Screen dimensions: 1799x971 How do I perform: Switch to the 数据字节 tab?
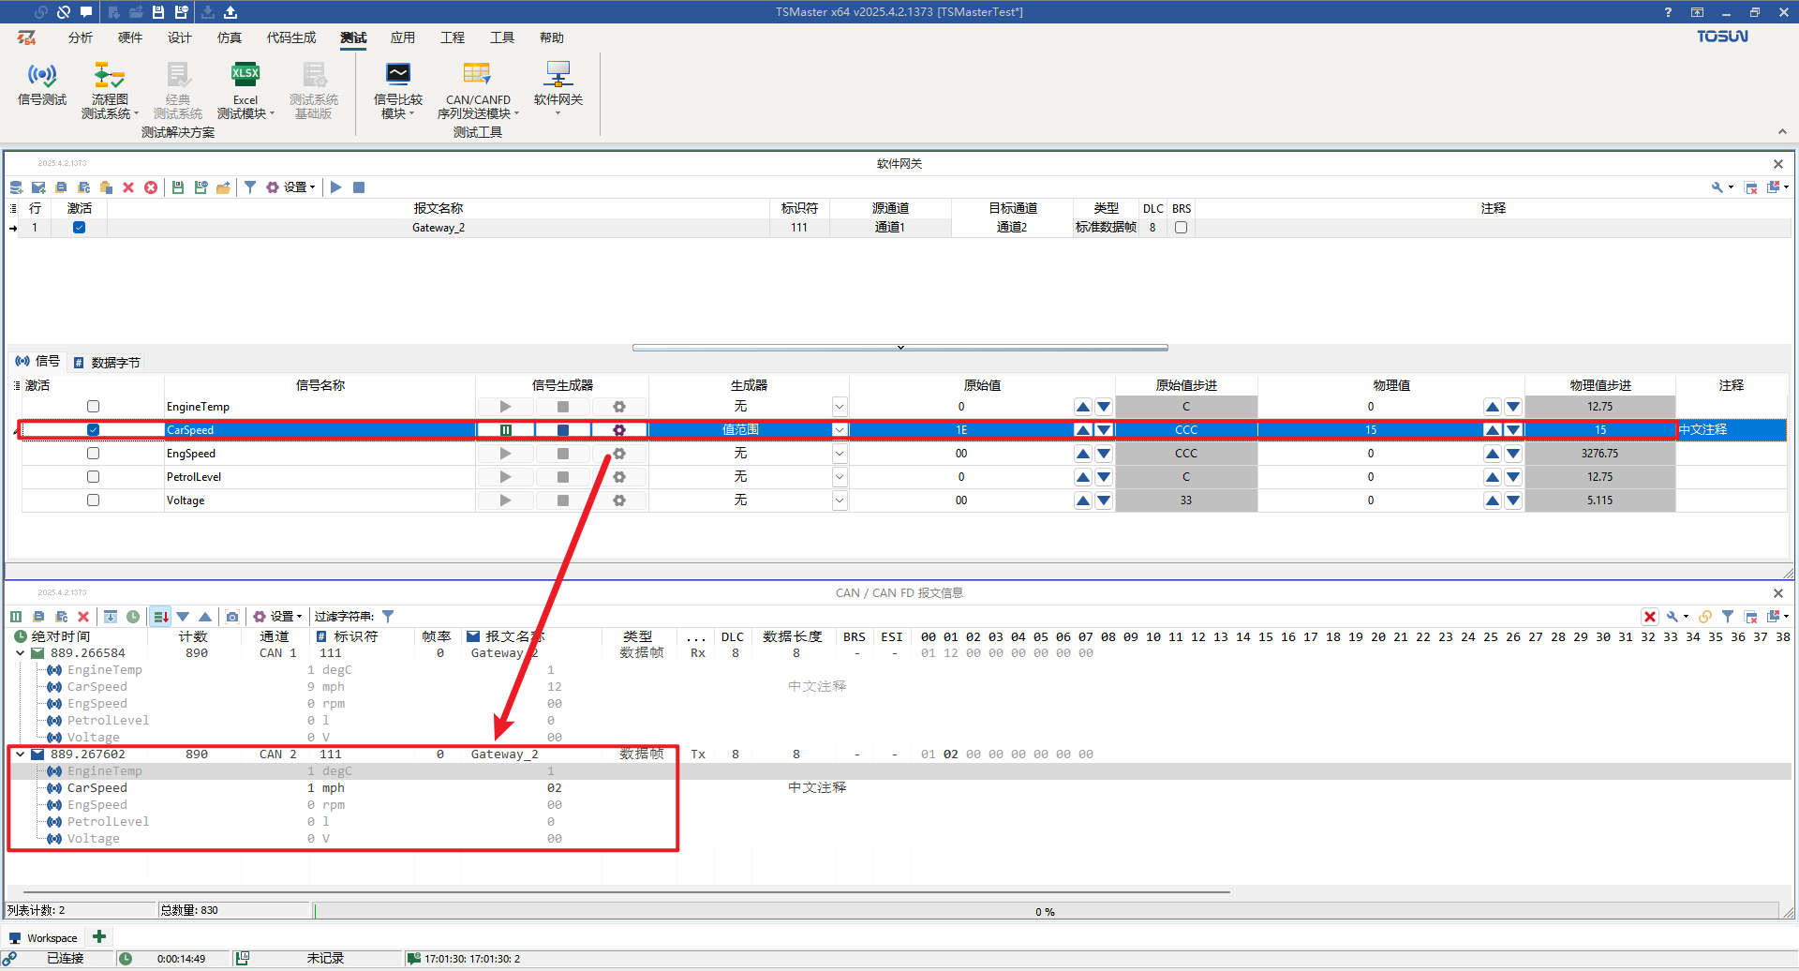tap(107, 363)
